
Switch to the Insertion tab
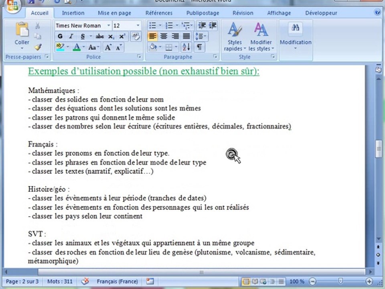point(73,13)
